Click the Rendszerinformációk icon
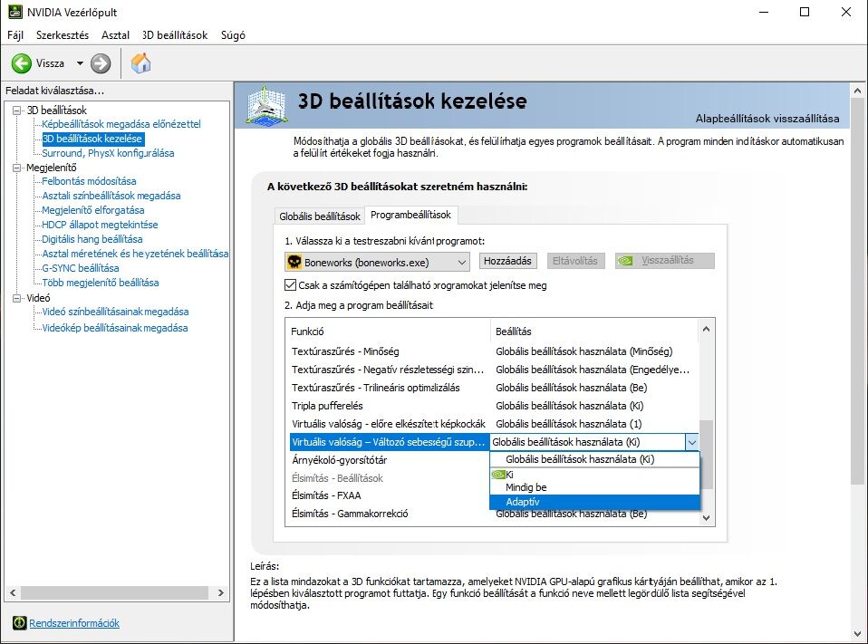This screenshot has width=868, height=644. point(19,623)
